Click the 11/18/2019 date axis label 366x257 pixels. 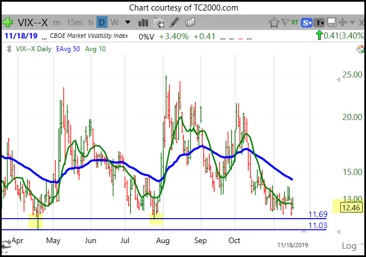tap(292, 245)
